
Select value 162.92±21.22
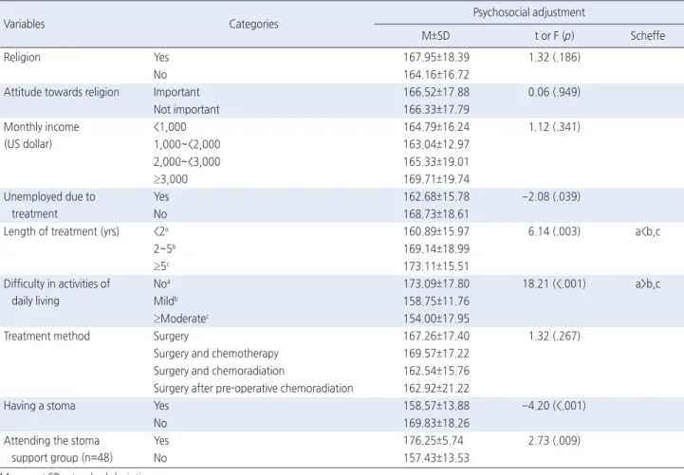pyautogui.click(x=436, y=389)
